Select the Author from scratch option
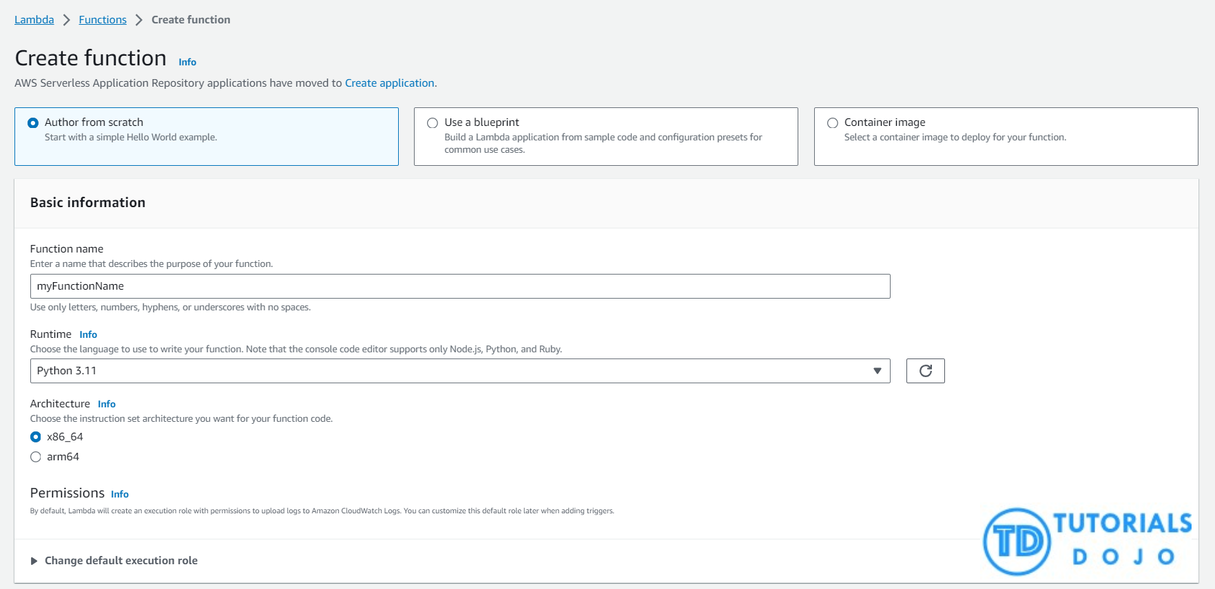Screen dimensions: 1215x589 [x=33, y=123]
